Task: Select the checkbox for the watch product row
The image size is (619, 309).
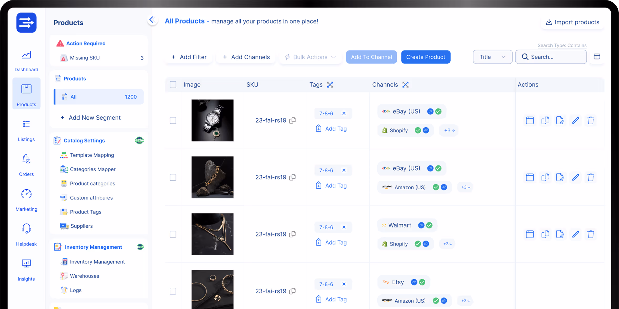Action: coord(173,120)
